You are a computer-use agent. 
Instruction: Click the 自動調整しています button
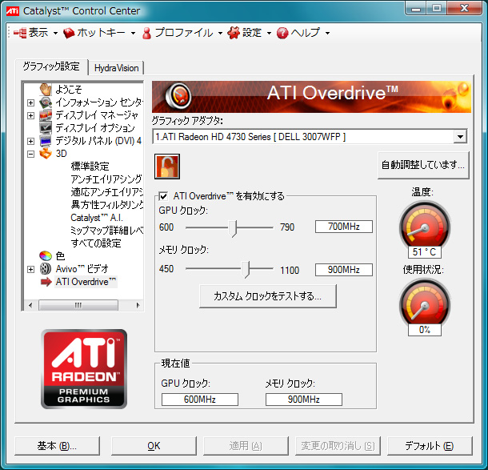click(423, 165)
